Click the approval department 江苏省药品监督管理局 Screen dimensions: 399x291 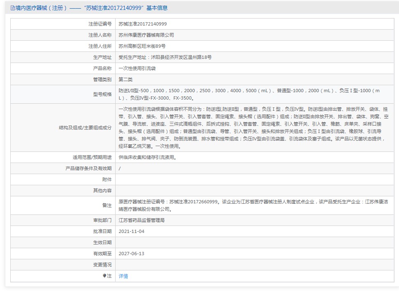click(x=142, y=220)
